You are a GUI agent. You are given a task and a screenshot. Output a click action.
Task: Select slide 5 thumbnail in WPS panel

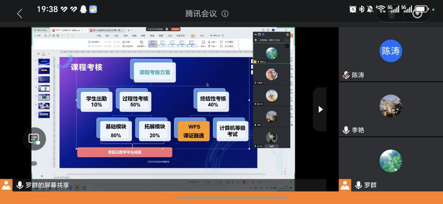pyautogui.click(x=44, y=97)
